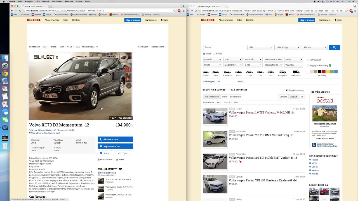This screenshot has height=201, width=358.
Task: Click the Visa alla bilder overlay
Action: [125, 118]
